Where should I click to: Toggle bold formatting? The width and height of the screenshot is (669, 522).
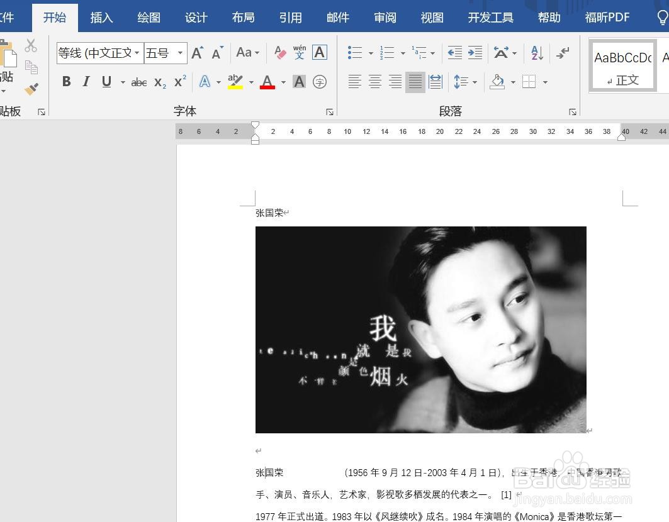pos(66,82)
